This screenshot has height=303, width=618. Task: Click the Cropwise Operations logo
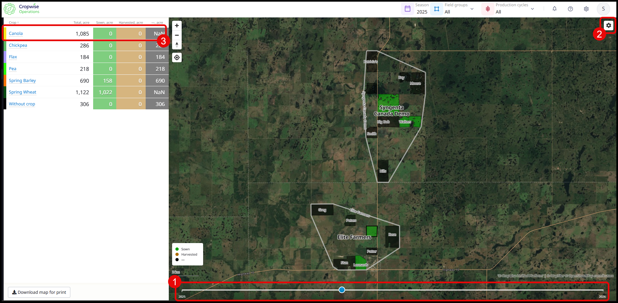pyautogui.click(x=21, y=9)
